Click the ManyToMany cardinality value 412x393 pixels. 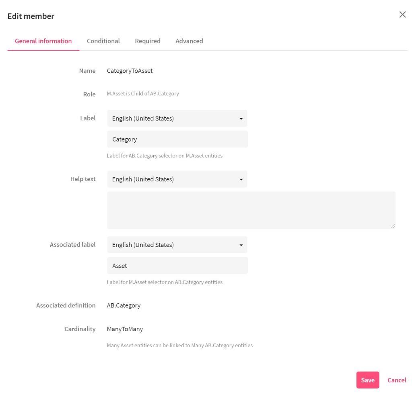click(125, 329)
